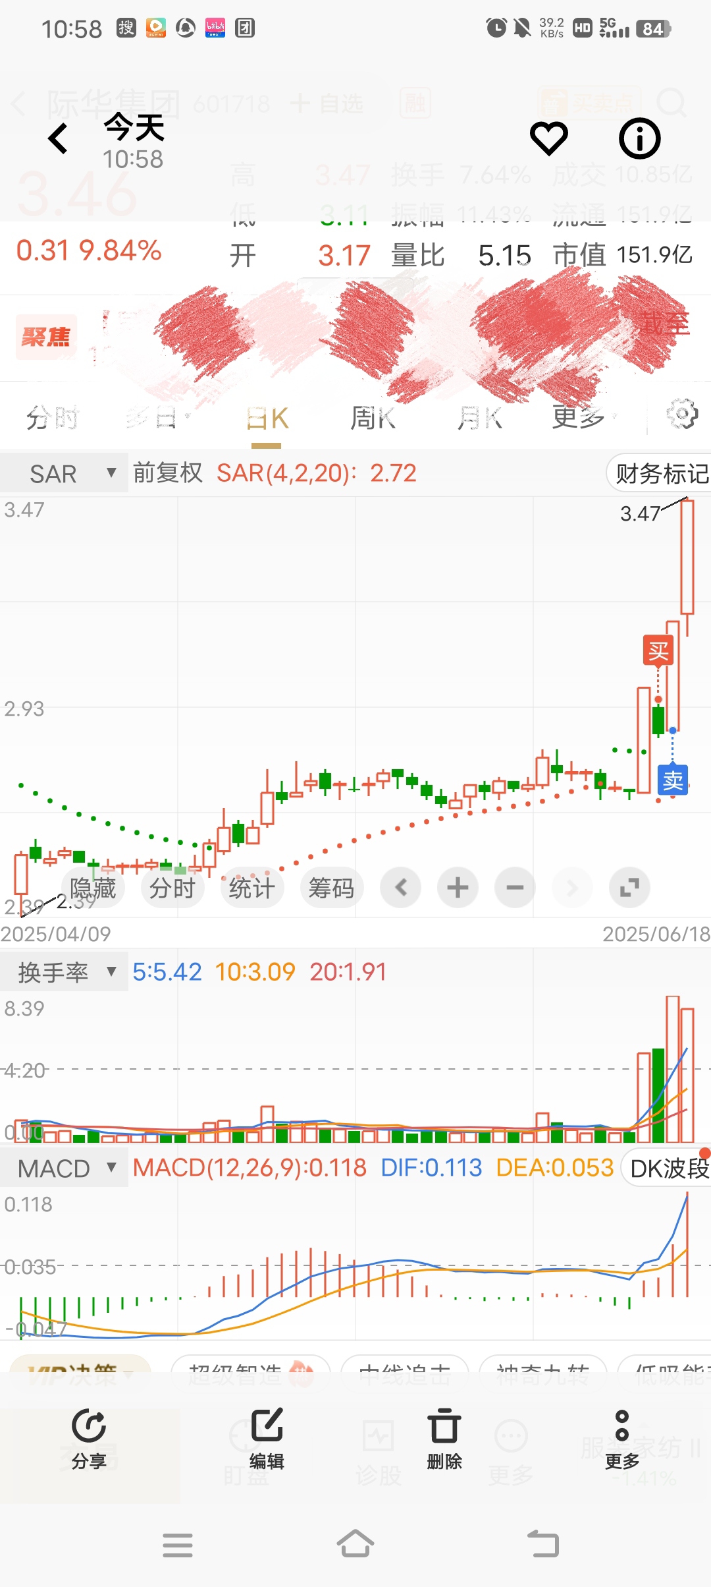Tap the DIF:0.113 value
The height and width of the screenshot is (1587, 711).
pyautogui.click(x=432, y=1168)
